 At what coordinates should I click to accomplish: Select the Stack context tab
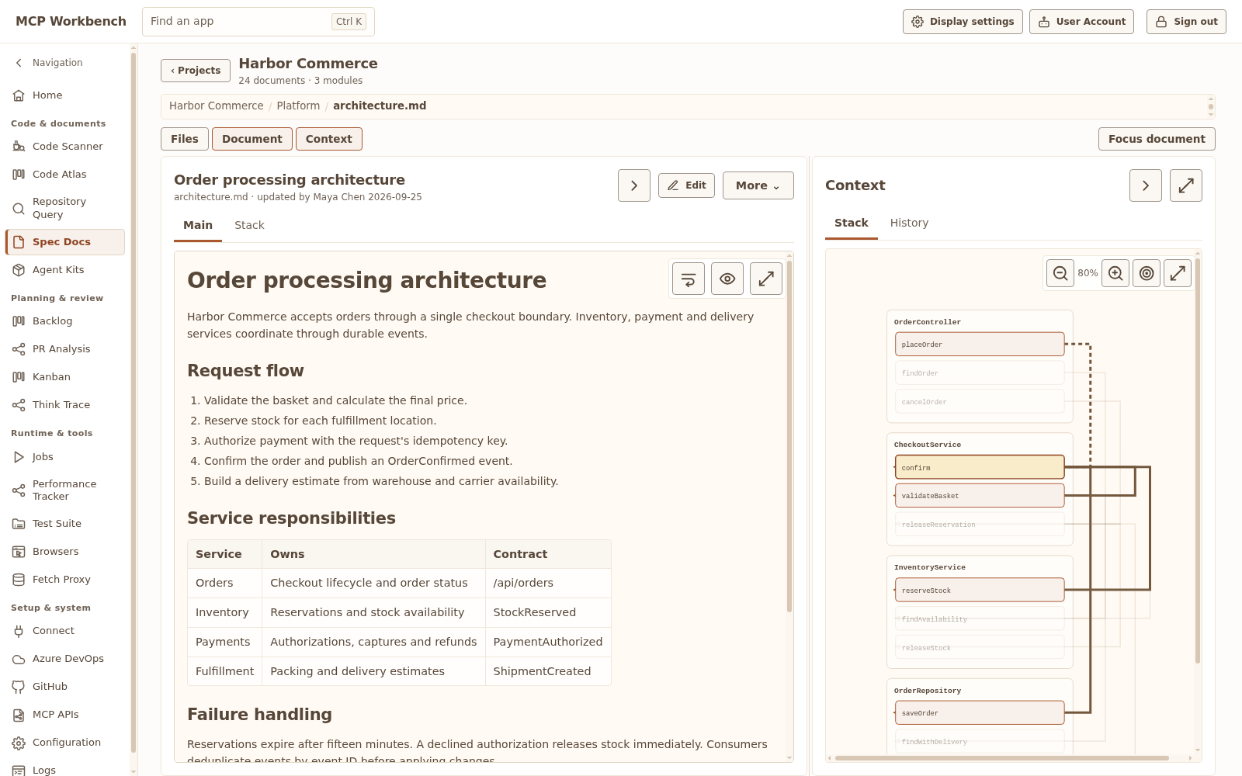click(x=852, y=223)
